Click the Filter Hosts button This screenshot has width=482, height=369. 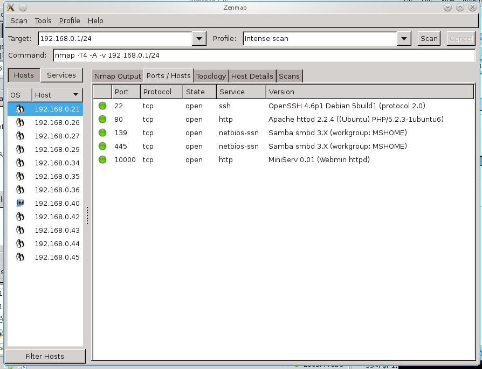click(45, 356)
